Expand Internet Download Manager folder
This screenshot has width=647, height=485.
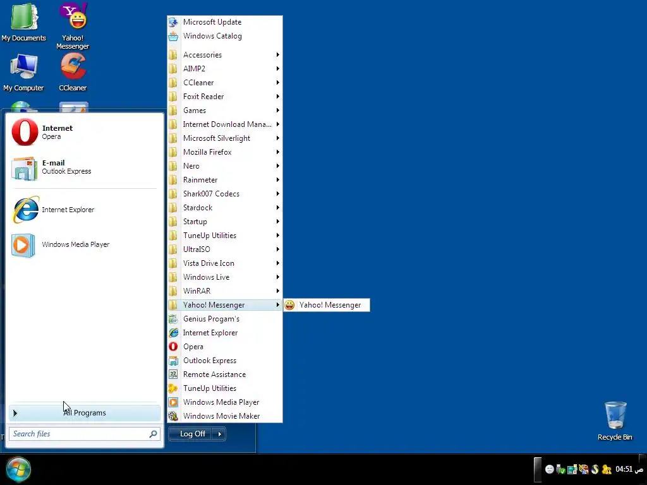[225, 124]
